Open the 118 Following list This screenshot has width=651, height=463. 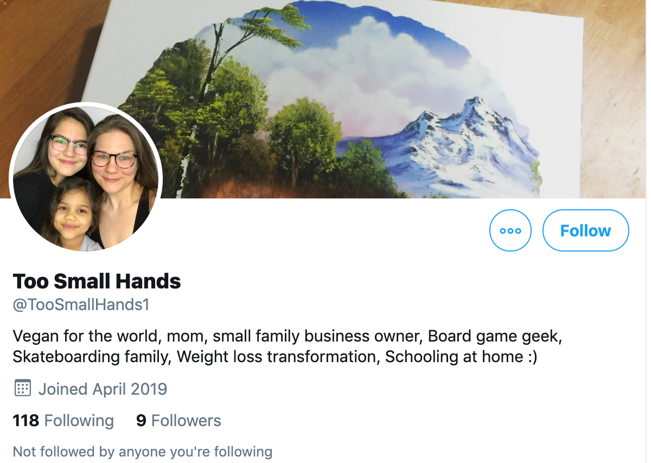click(x=63, y=421)
